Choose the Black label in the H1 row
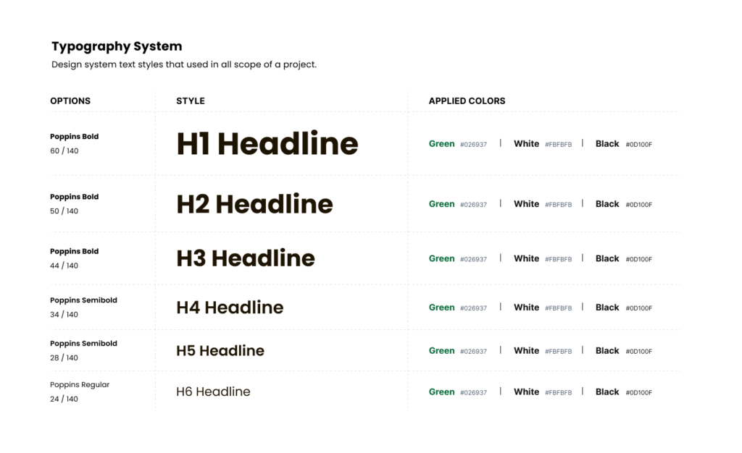 pos(607,143)
